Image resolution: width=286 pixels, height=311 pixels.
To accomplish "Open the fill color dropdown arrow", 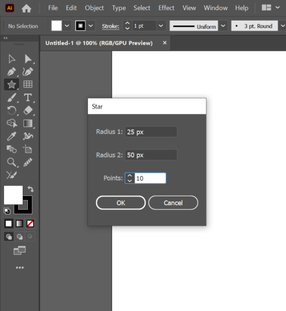I will point(67,26).
